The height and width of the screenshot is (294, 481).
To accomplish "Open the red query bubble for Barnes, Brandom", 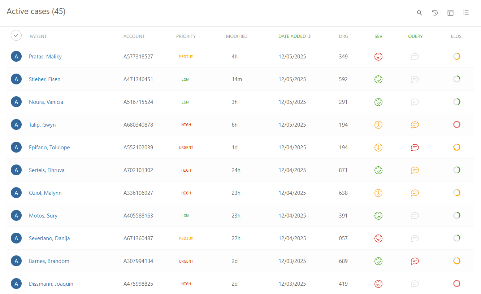I will [x=415, y=261].
